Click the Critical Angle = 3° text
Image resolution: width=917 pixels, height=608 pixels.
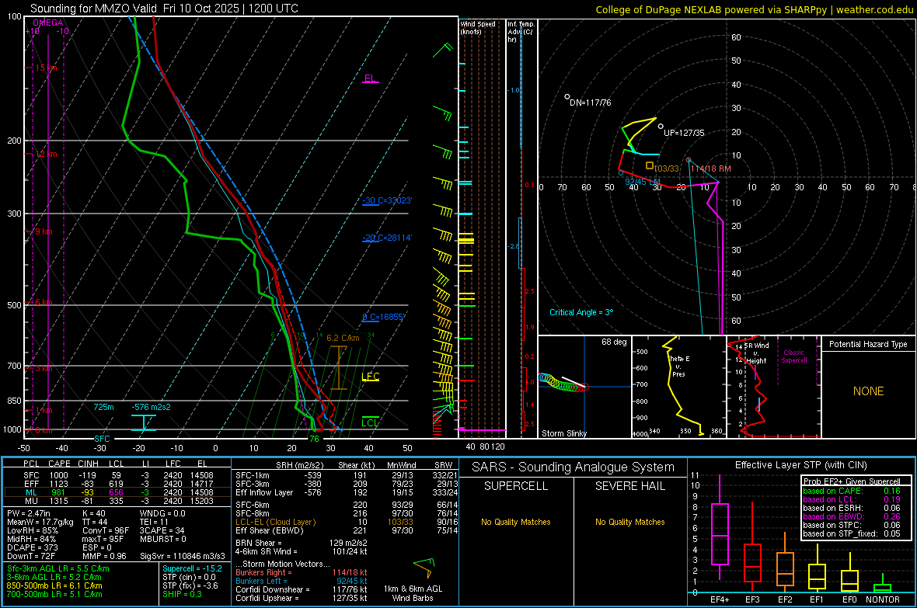[581, 312]
